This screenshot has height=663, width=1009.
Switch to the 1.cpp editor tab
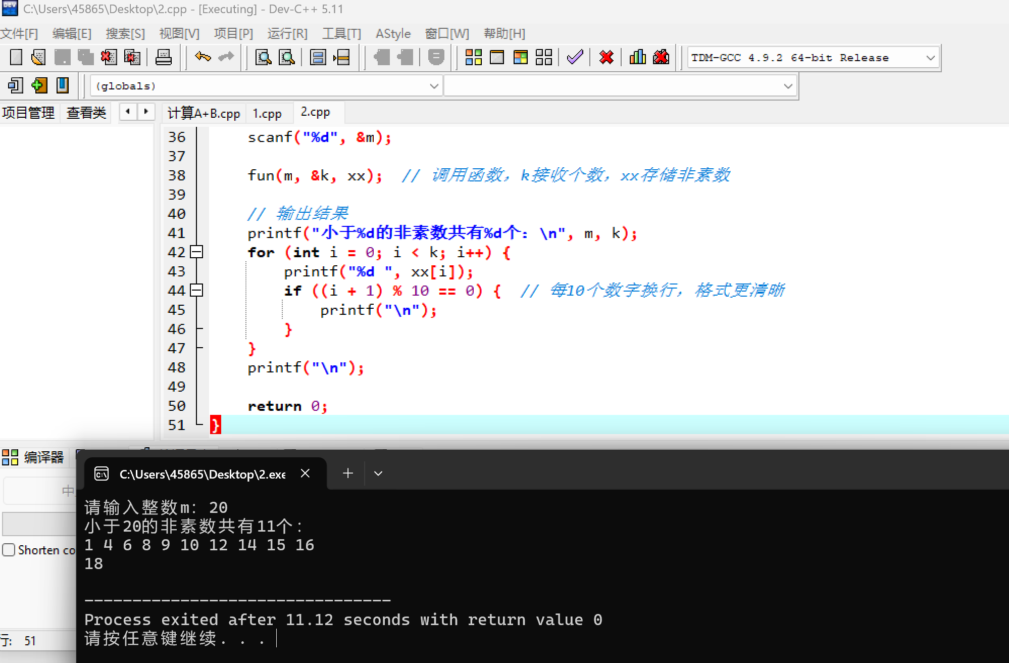click(267, 113)
